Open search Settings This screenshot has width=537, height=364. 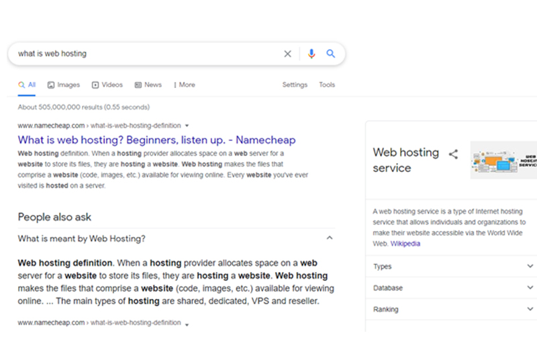click(x=295, y=85)
